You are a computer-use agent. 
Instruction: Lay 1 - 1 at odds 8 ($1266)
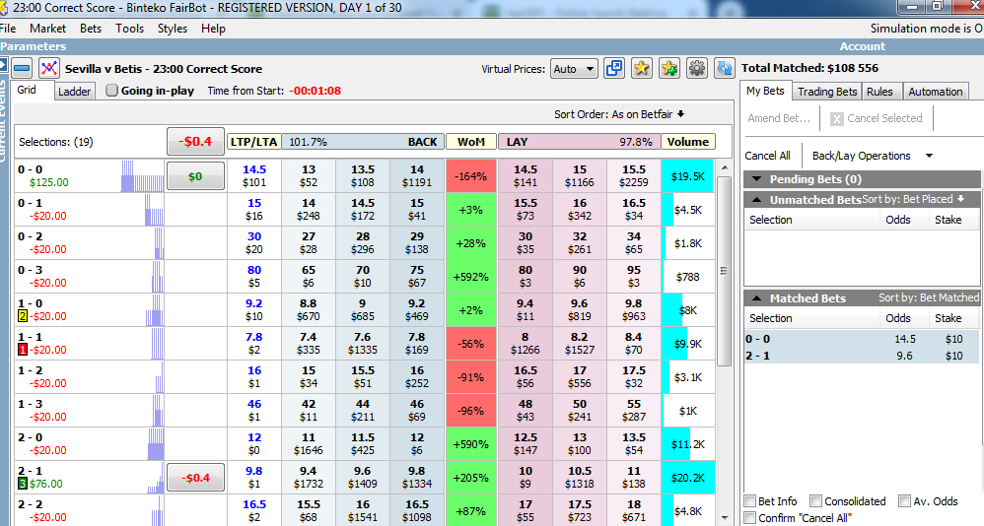[x=526, y=344]
